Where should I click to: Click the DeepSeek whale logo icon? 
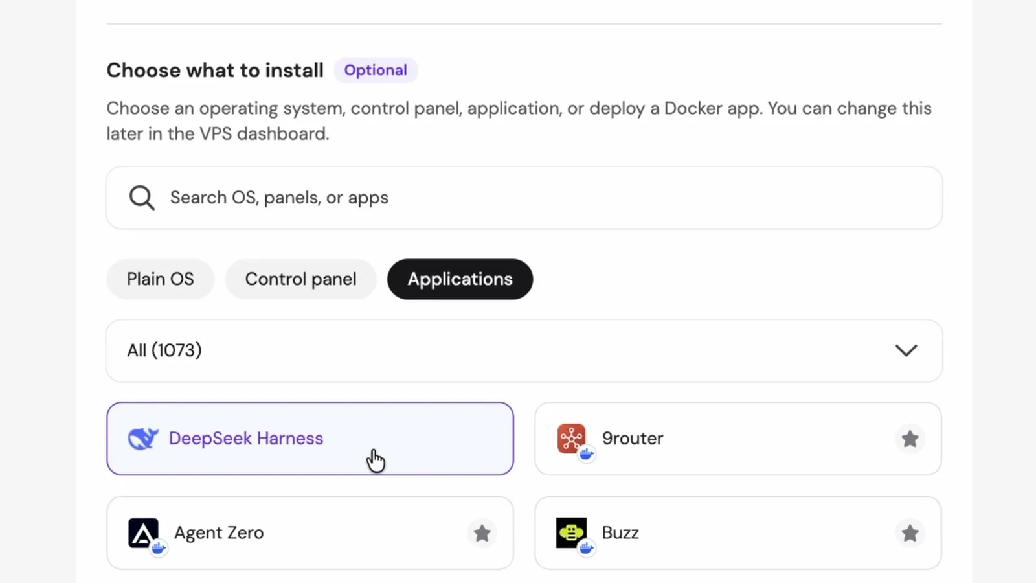(x=143, y=439)
